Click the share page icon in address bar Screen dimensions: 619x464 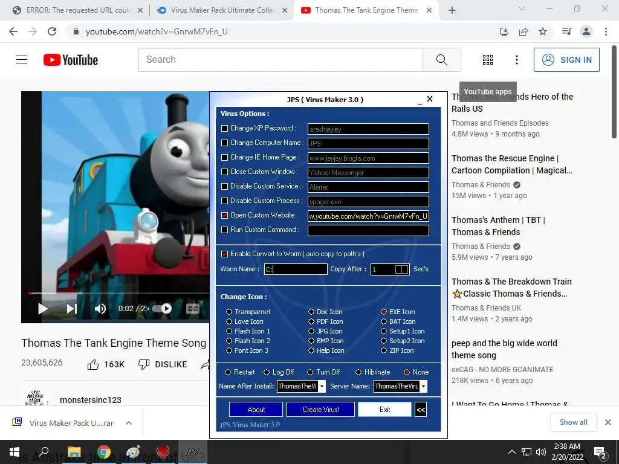[x=523, y=31]
